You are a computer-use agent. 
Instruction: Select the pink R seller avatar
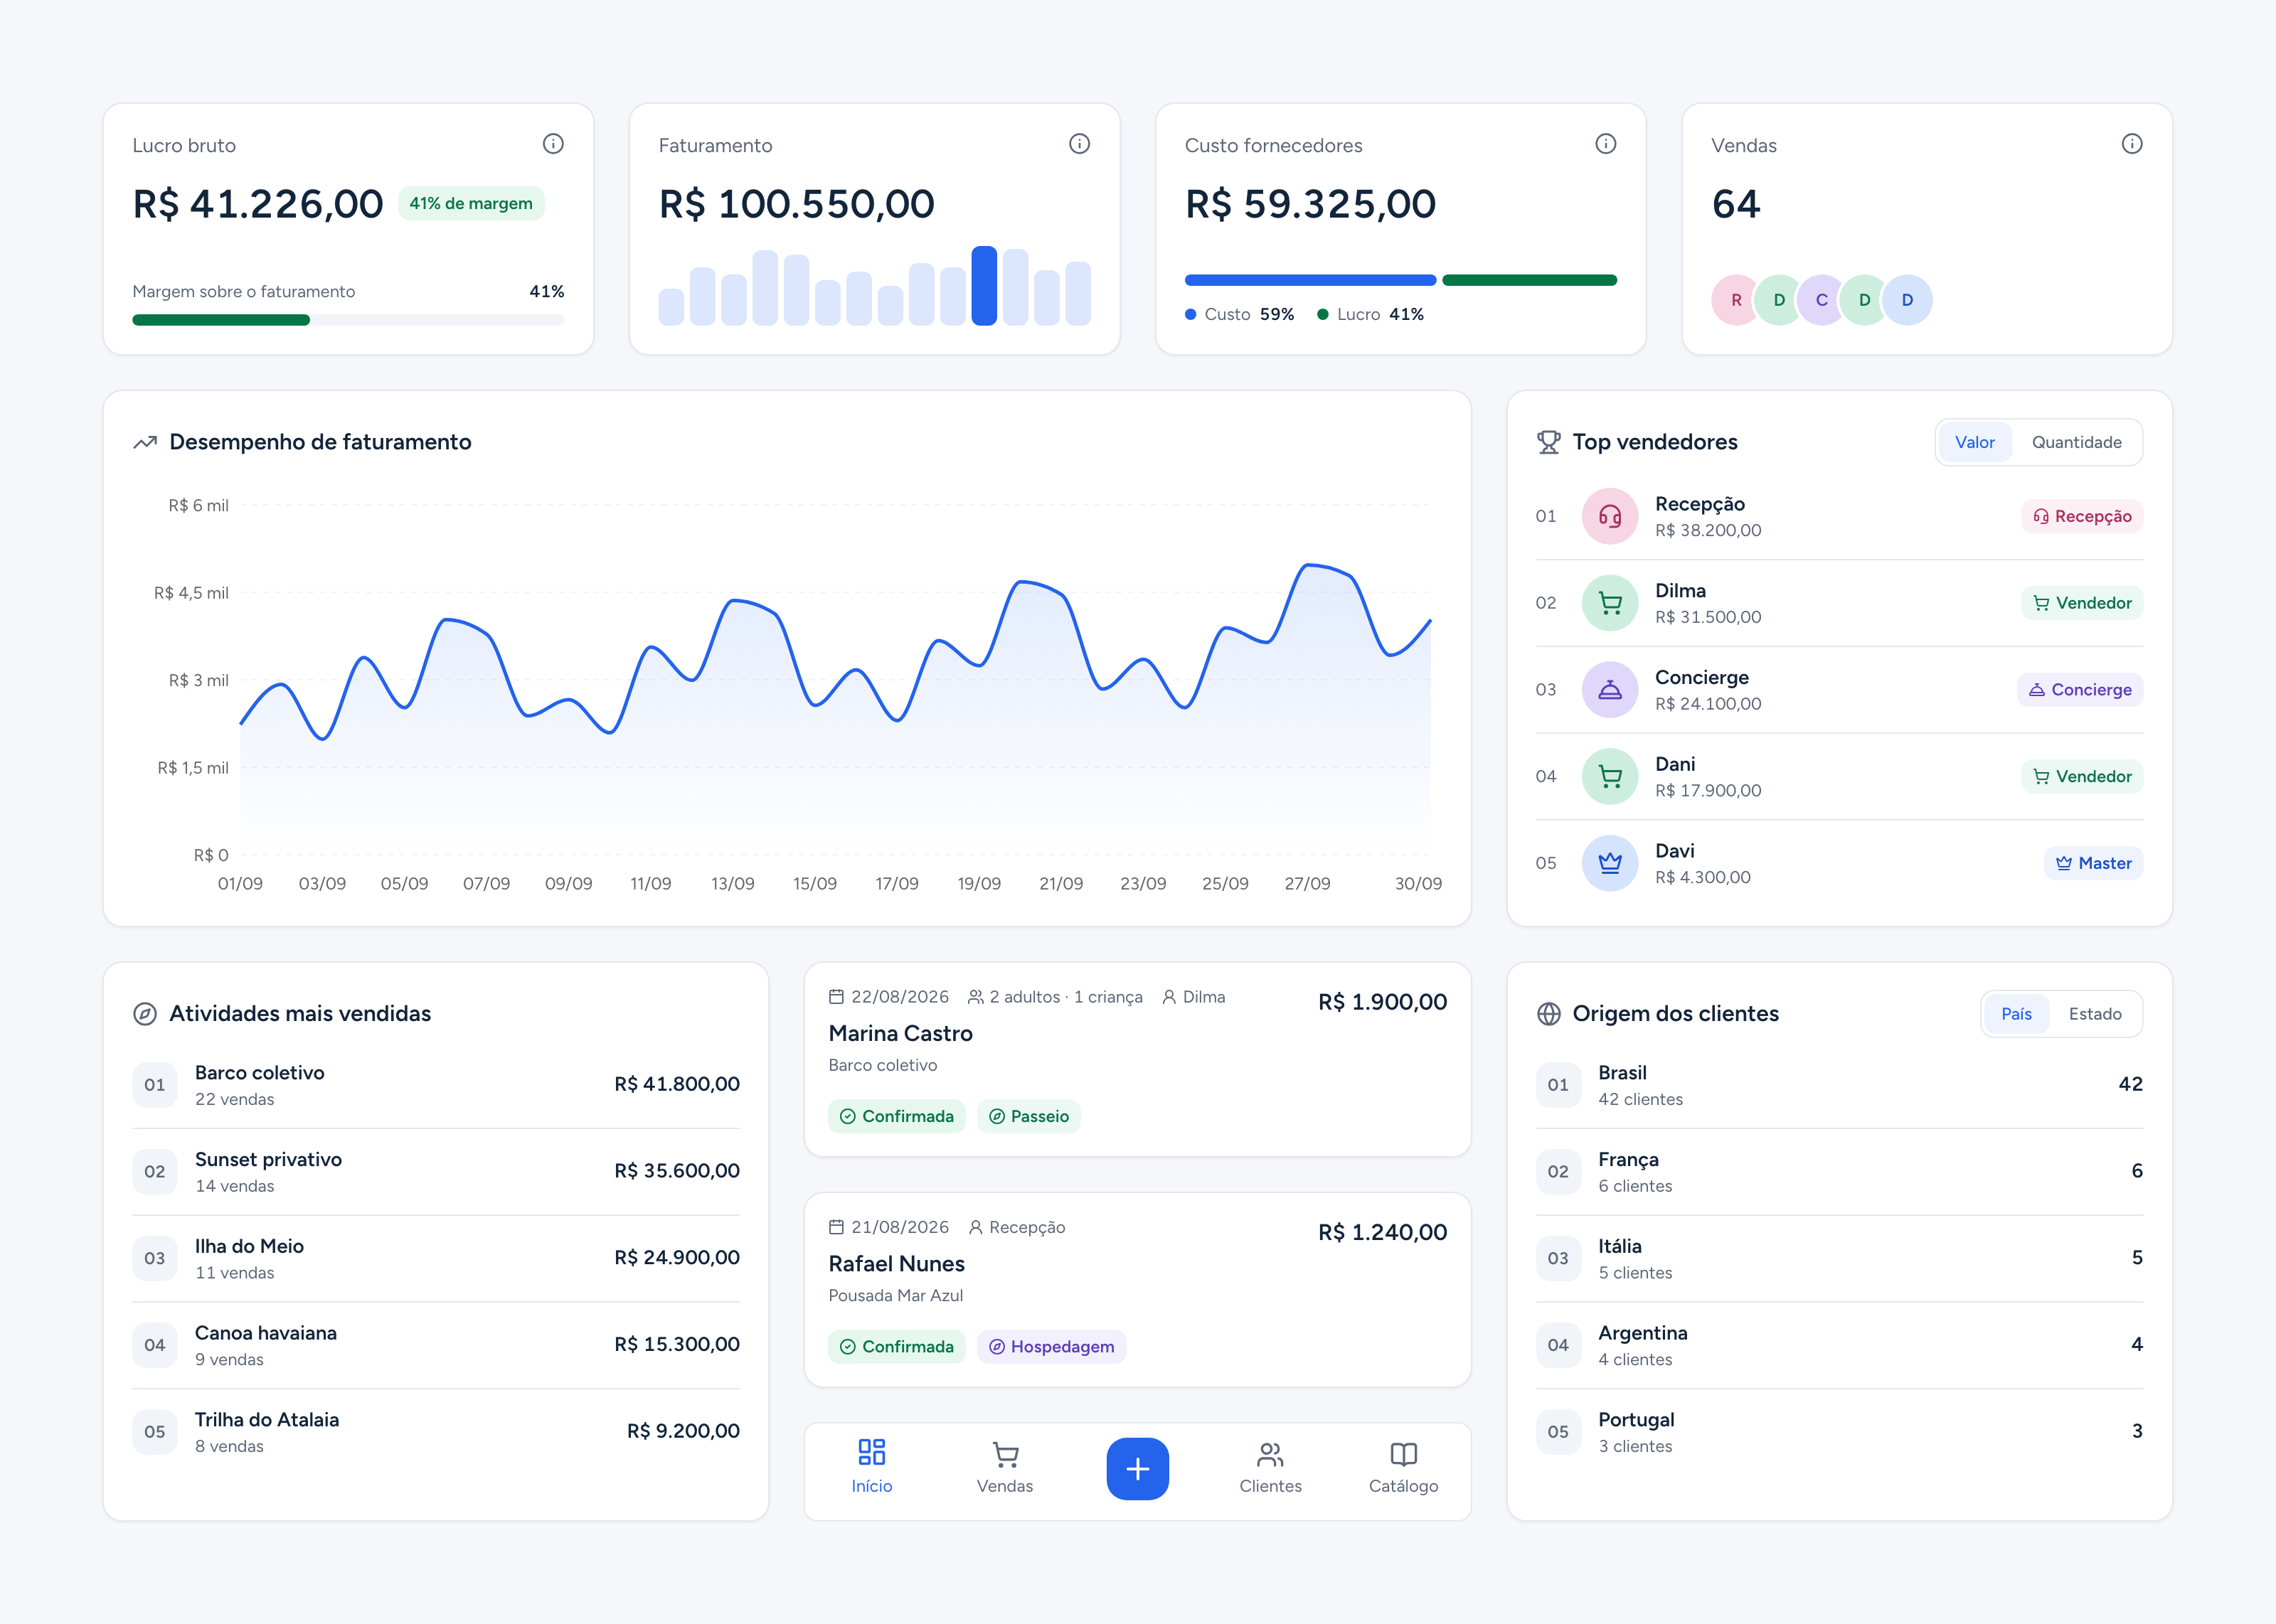[1736, 300]
